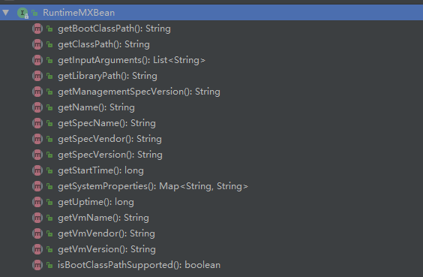The width and height of the screenshot is (423, 277).
Task: Click method icon beside getName()
Action: click(x=37, y=107)
